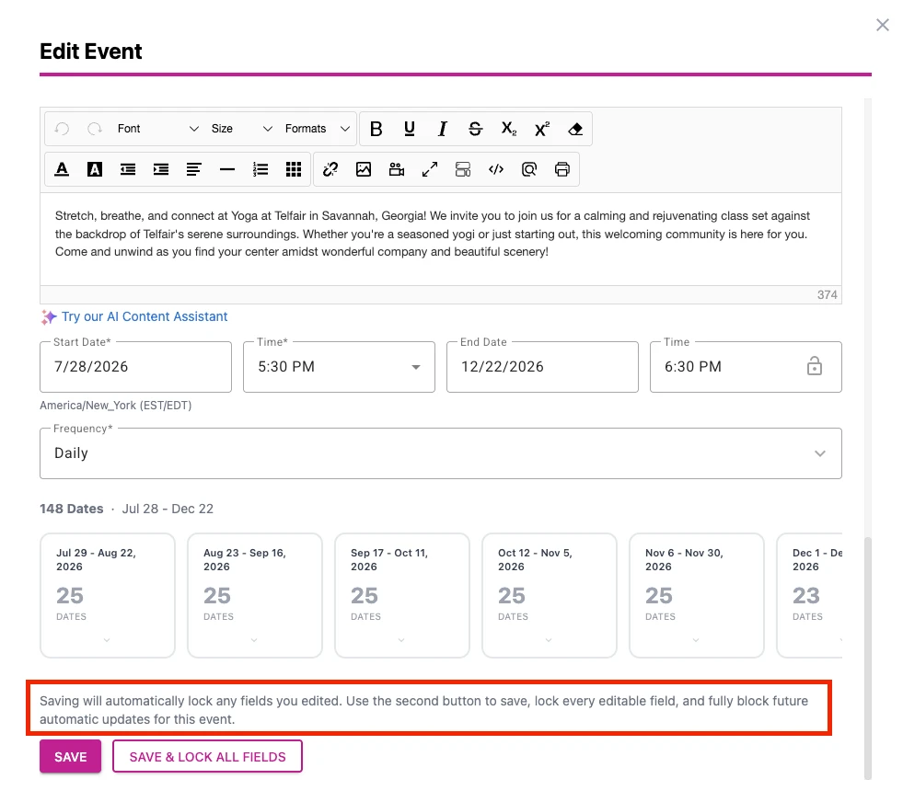Image resolution: width=903 pixels, height=802 pixels.
Task: Click the SAVE button
Action: tap(70, 757)
